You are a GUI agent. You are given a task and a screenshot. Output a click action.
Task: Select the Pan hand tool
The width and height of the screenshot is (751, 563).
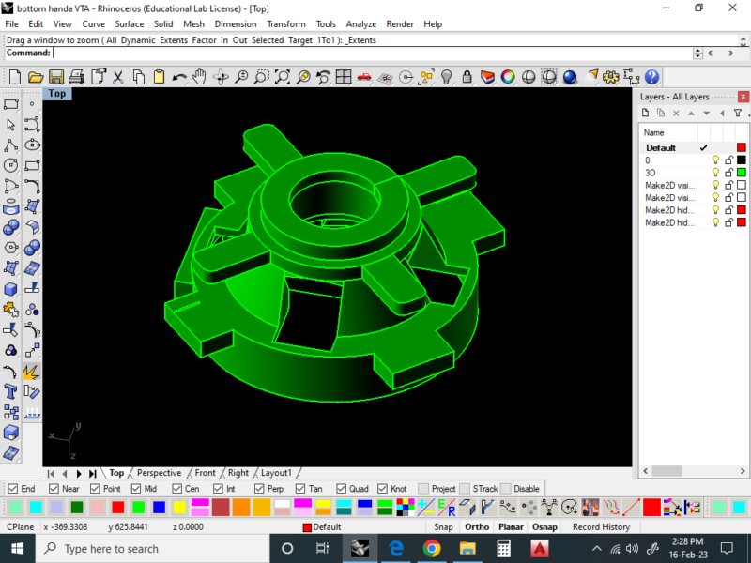199,77
